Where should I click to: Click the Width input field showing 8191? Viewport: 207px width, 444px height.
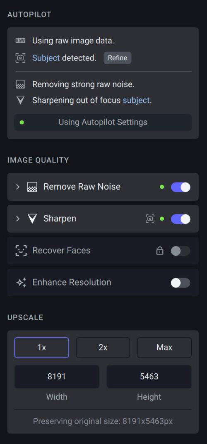57,377
